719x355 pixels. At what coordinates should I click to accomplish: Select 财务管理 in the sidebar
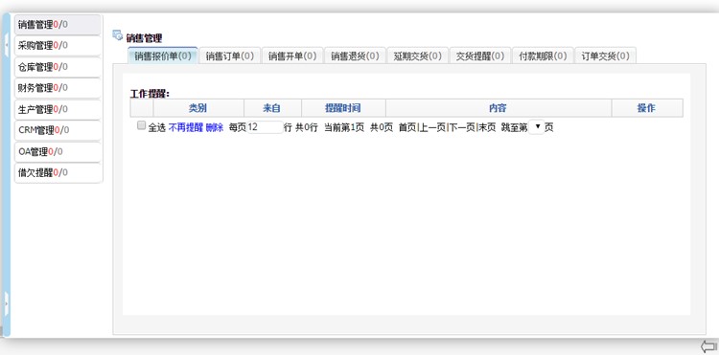tap(58, 88)
